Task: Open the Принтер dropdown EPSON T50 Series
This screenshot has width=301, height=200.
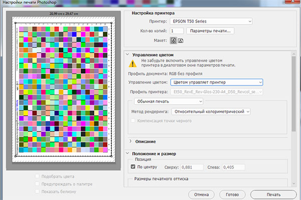Action: click(211, 21)
